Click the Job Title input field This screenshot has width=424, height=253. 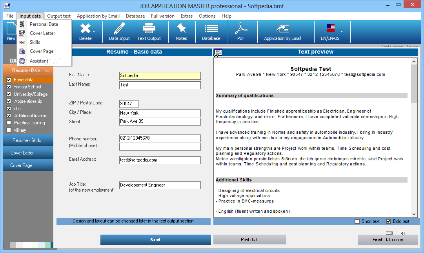(160, 185)
